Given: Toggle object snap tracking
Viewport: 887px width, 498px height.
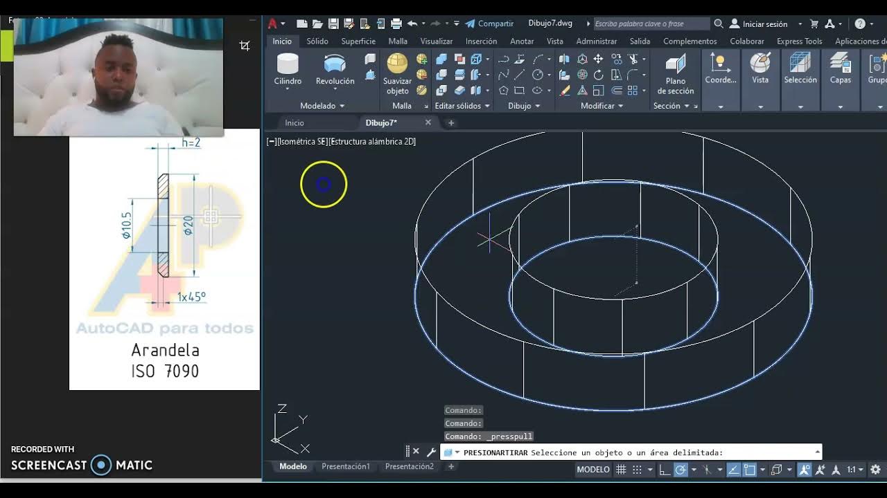Looking at the screenshot, I should tap(732, 470).
